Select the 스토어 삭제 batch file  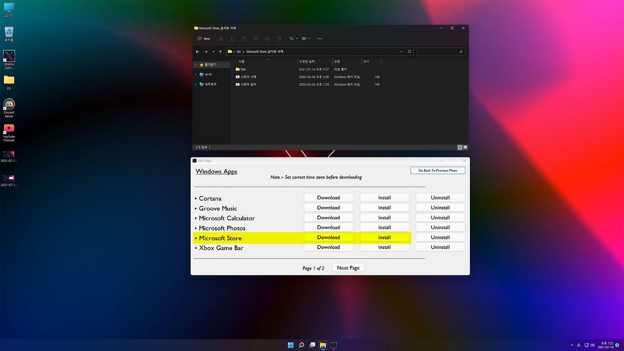pos(307,77)
